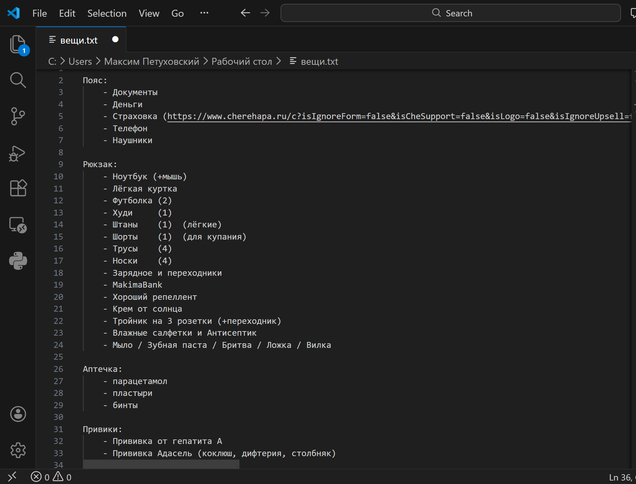Place cursor on the 'Пояс:' heading
The image size is (636, 484).
pos(95,80)
